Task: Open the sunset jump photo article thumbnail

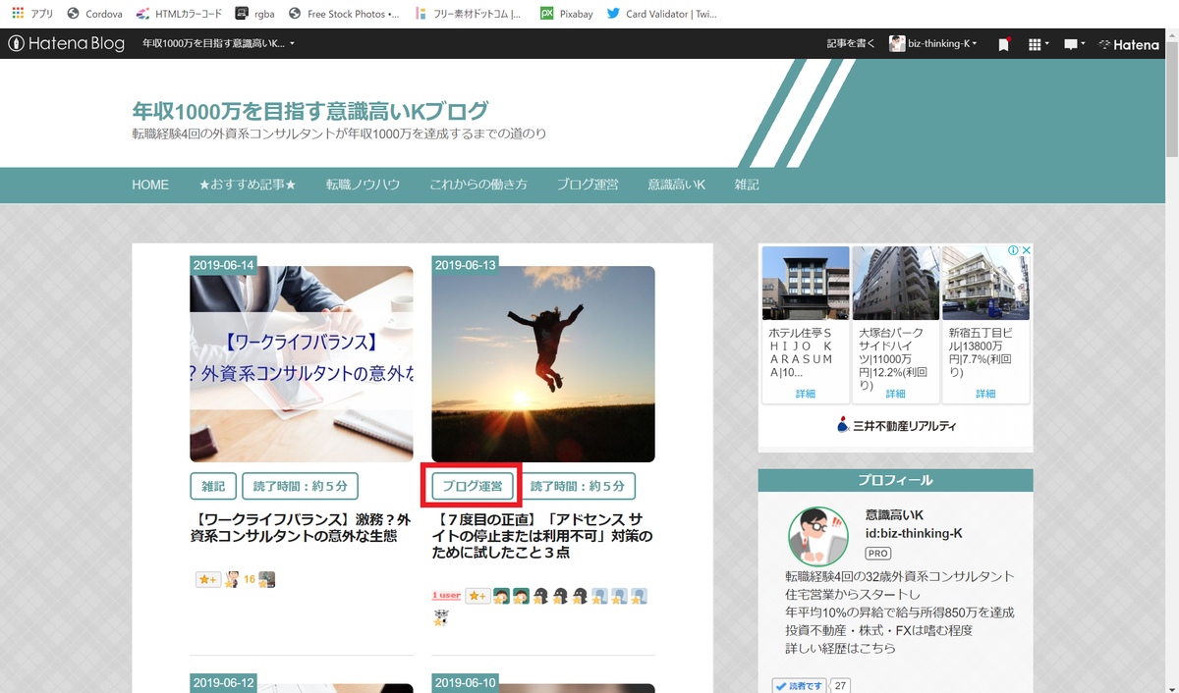Action: pos(542,363)
